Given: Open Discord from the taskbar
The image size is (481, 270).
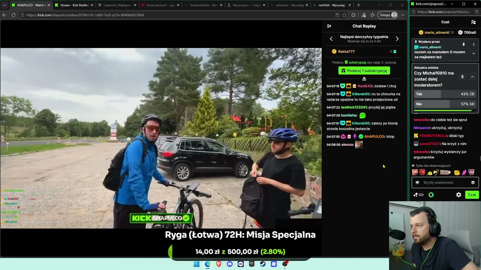Looking at the screenshot, I should click(x=230, y=264).
